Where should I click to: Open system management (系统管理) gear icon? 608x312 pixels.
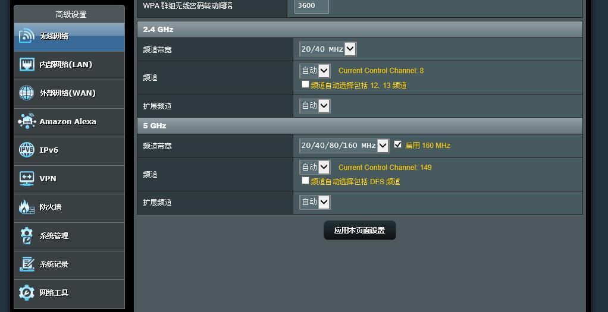point(26,236)
